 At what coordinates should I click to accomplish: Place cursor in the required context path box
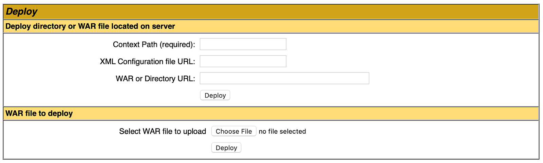point(243,44)
